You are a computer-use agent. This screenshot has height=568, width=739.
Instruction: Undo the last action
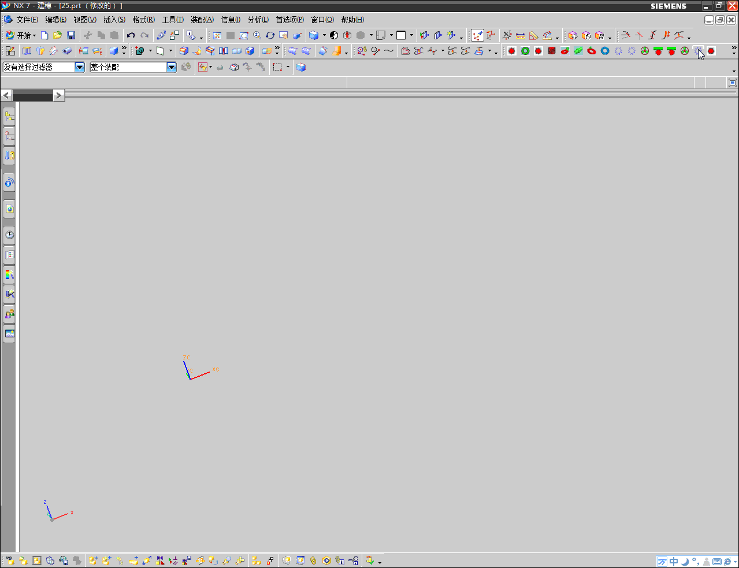click(x=131, y=35)
